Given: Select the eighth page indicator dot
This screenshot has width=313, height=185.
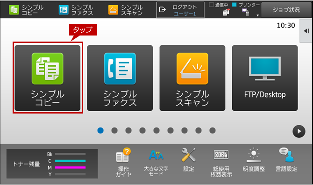Looking at the screenshot, I should [199, 130].
